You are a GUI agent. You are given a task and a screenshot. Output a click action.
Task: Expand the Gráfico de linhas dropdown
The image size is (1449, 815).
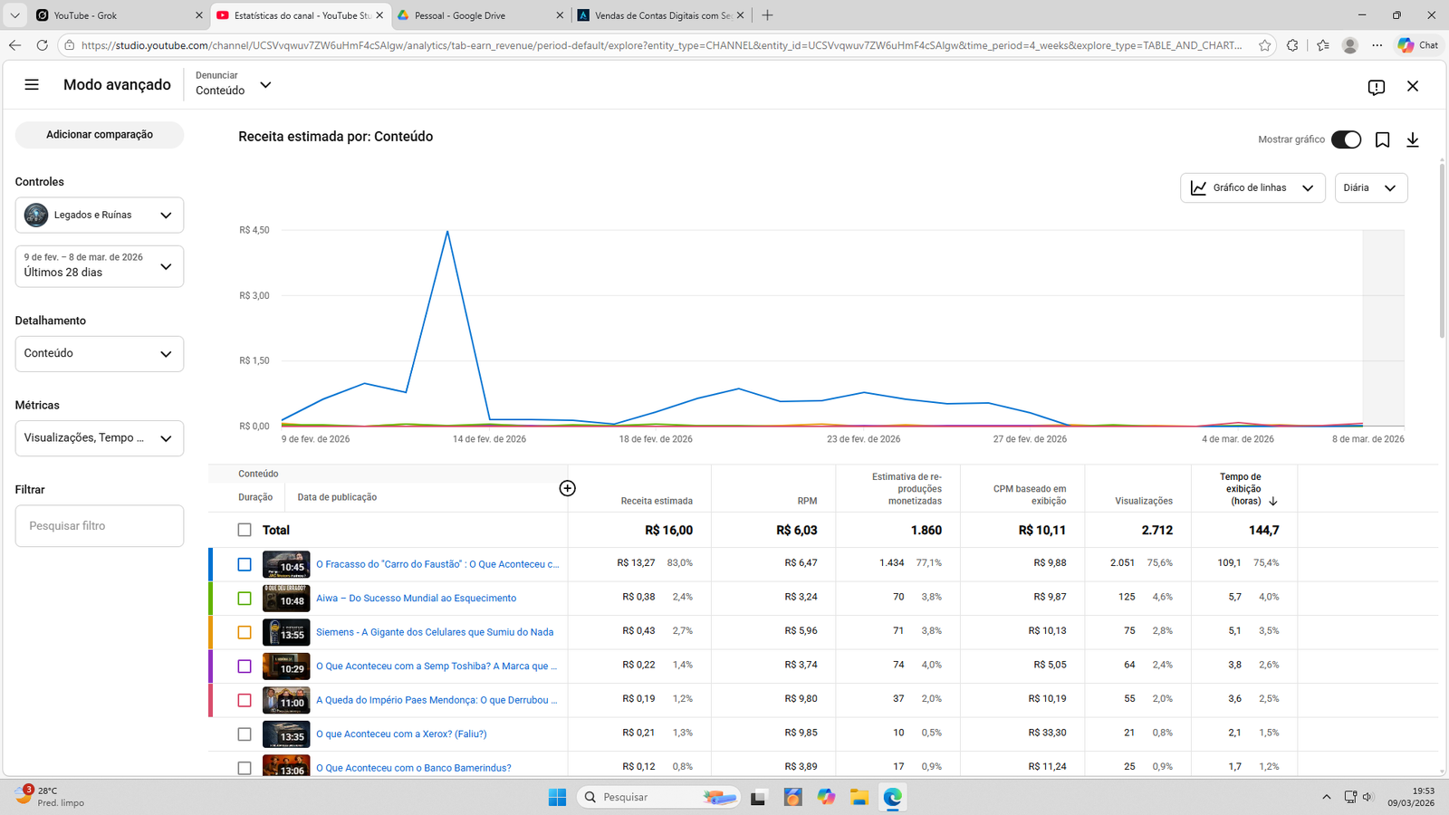(1252, 188)
